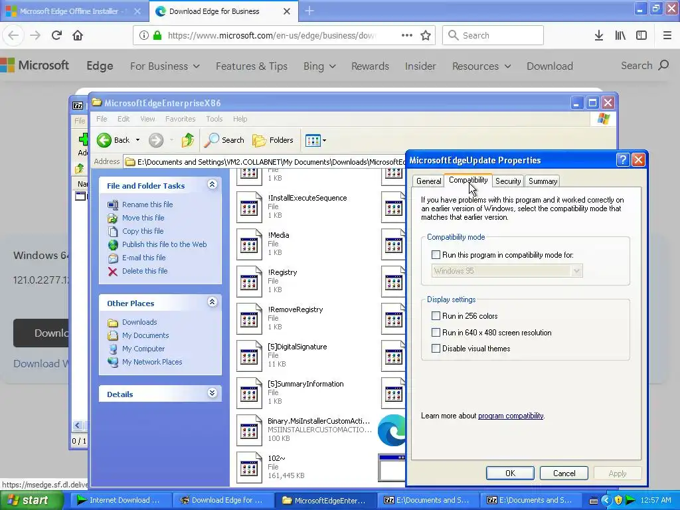The width and height of the screenshot is (680, 510).
Task: Click Move this file
Action: 143,218
